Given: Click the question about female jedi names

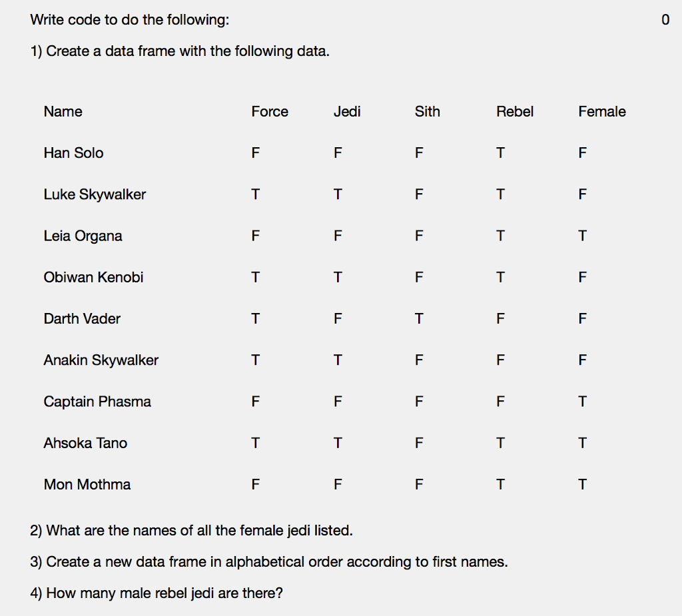Looking at the screenshot, I should [x=191, y=531].
